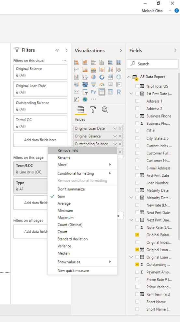Collapse the Visualizations pane chevron
180x322 pixels.
[x=120, y=50]
